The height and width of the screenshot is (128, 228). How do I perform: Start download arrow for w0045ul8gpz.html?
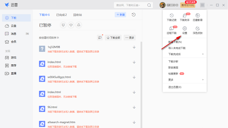click(134, 77)
